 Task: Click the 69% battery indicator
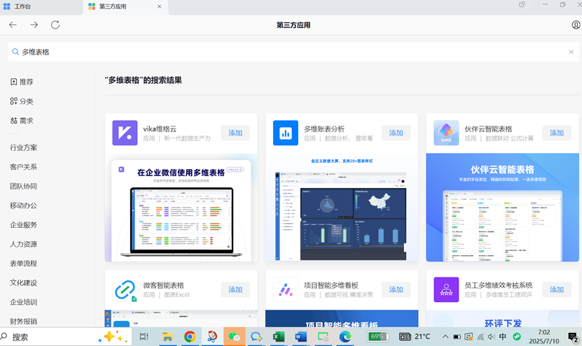377,337
